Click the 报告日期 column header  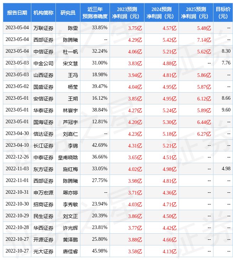click(x=17, y=12)
